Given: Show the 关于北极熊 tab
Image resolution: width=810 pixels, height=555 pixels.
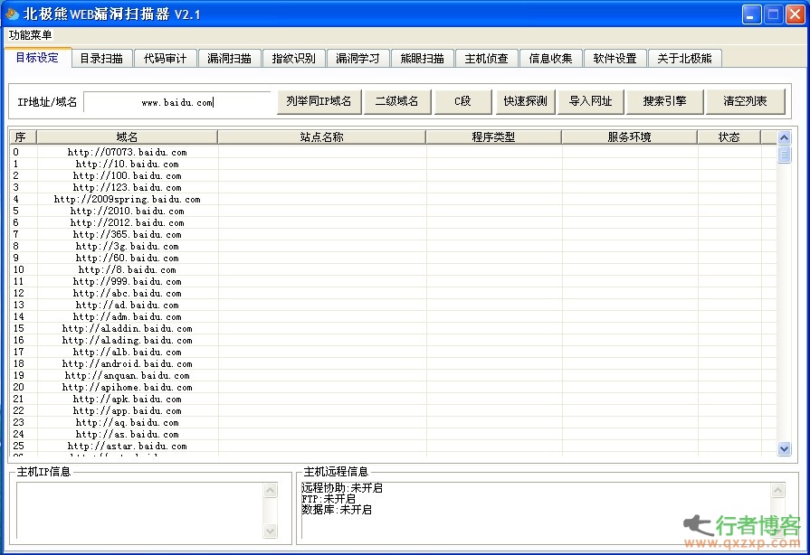Looking at the screenshot, I should tap(684, 58).
